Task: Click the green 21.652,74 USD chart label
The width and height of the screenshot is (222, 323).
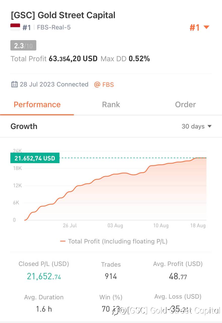Action: pyautogui.click(x=35, y=158)
